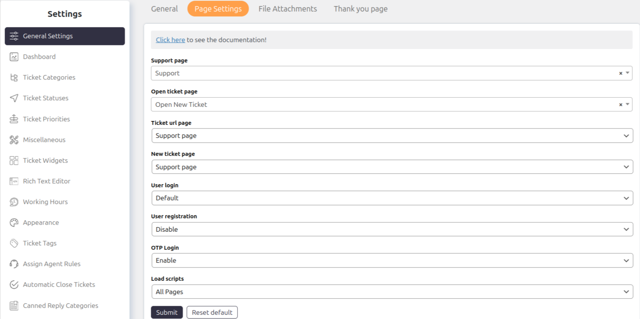
Task: Change the OTP Login selection
Action: pos(392,260)
